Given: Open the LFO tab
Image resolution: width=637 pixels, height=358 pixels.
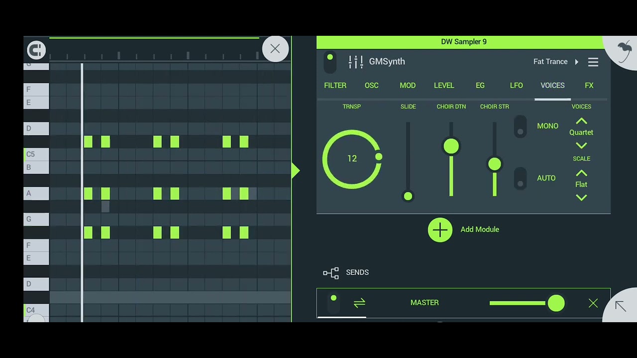Looking at the screenshot, I should pos(517,86).
